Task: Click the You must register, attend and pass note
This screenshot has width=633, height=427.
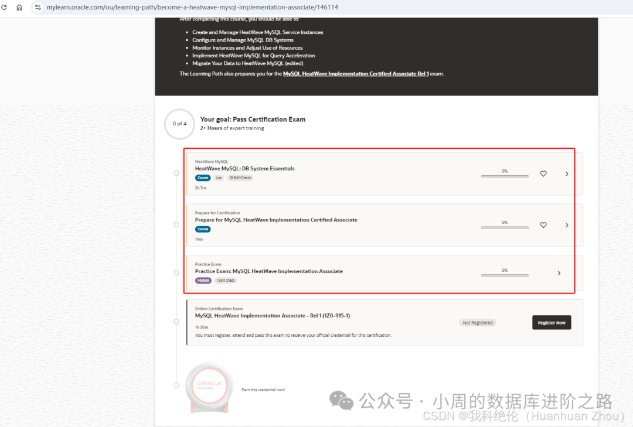Action: coord(293,336)
